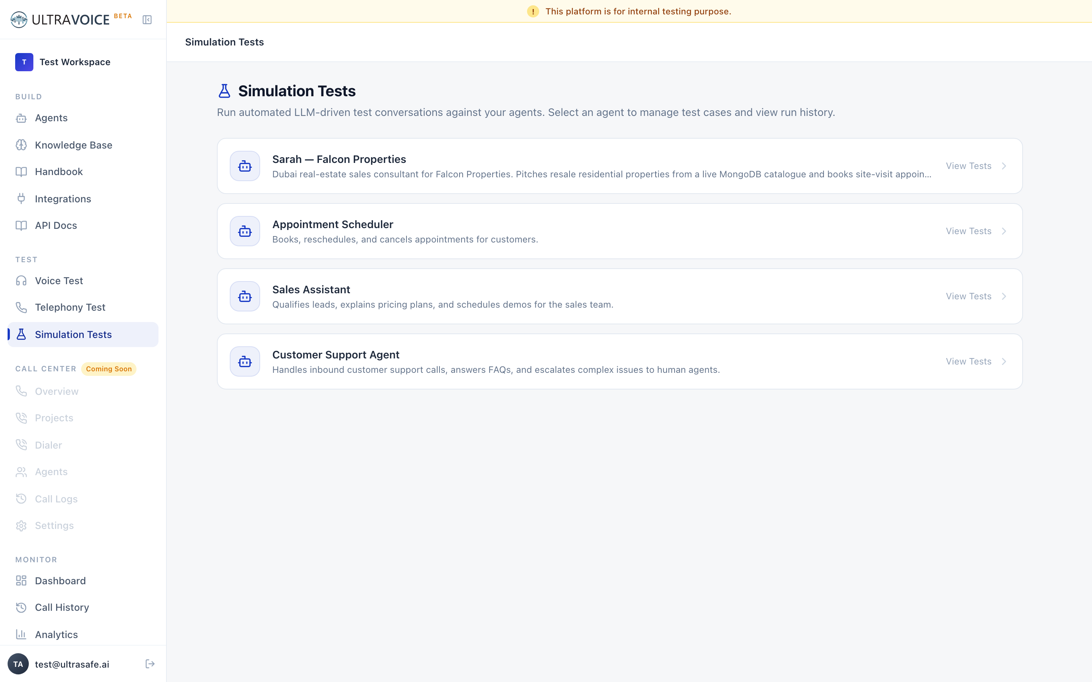View Tests for Appointment Scheduler
Screen dimensions: 1092x682
[968, 231]
